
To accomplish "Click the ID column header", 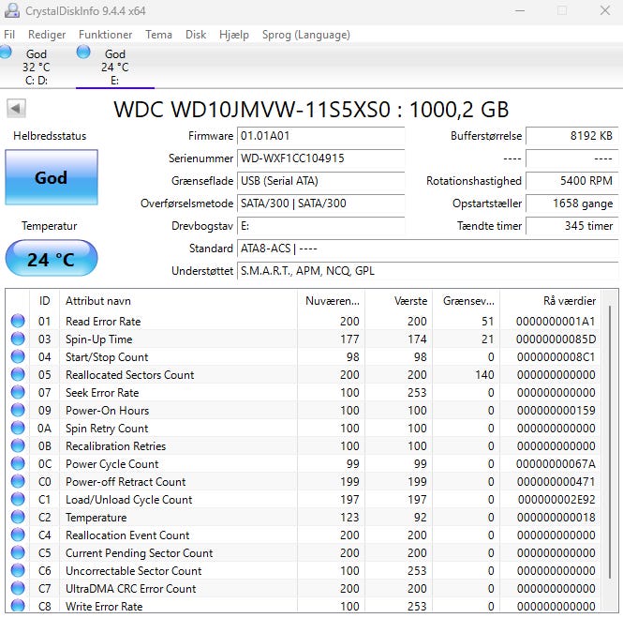I will point(45,301).
